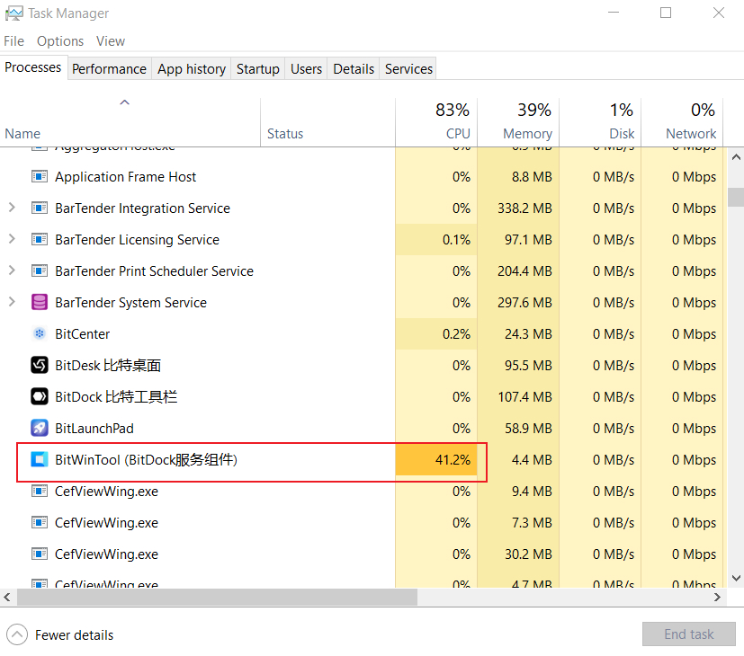Image resolution: width=744 pixels, height=656 pixels.
Task: Open the Options menu
Action: [x=60, y=41]
